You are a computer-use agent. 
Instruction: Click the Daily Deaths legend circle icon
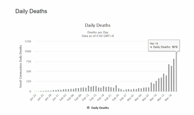tap(88, 108)
